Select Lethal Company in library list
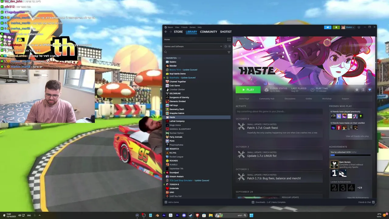Viewport: 389px width, 219px height. coord(177,121)
